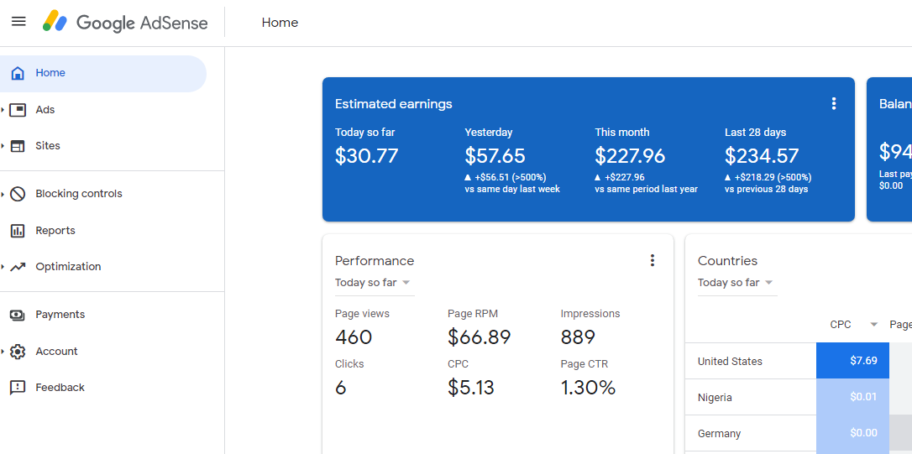Click the Google AdSense logo
The height and width of the screenshot is (454, 912).
tap(125, 22)
